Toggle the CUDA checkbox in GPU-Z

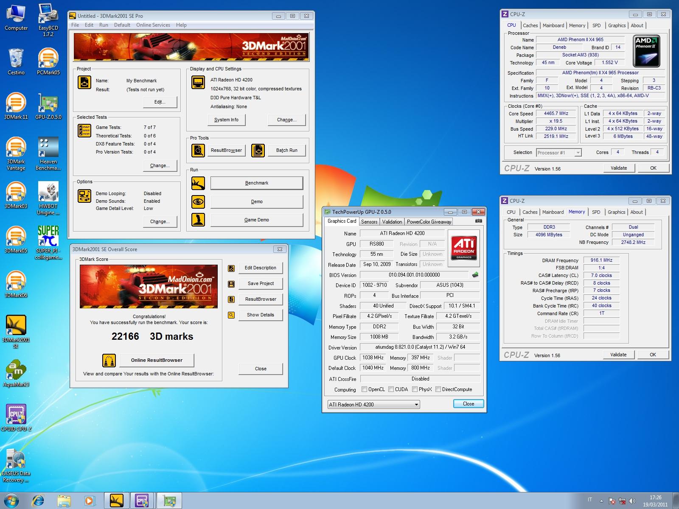coord(391,389)
